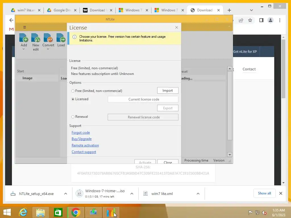This screenshot has height=218, width=291.
Task: Select Free (limited, non-commercial) option
Action: 73,91
